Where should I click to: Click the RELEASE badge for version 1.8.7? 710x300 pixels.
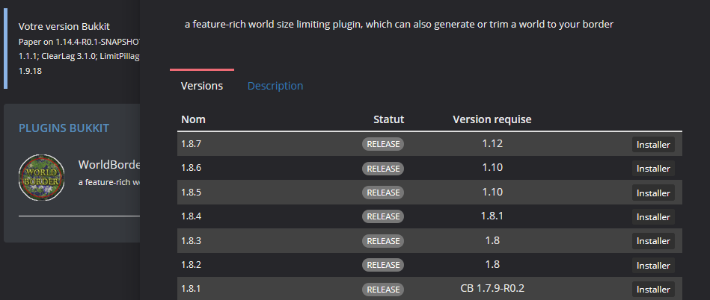pyautogui.click(x=383, y=144)
